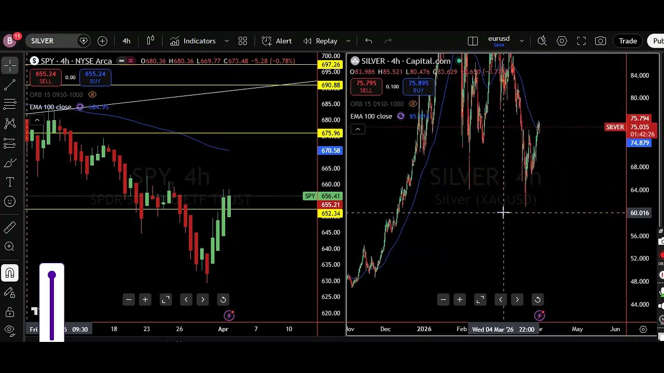Click the SPY 4h NYSE Arca symbol title
The height and width of the screenshot is (373, 664).
tap(76, 61)
